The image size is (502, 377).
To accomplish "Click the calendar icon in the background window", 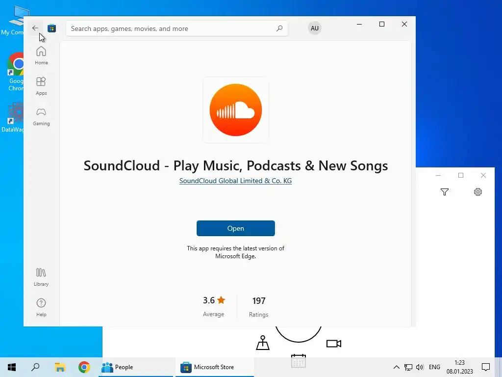I will click(x=299, y=360).
